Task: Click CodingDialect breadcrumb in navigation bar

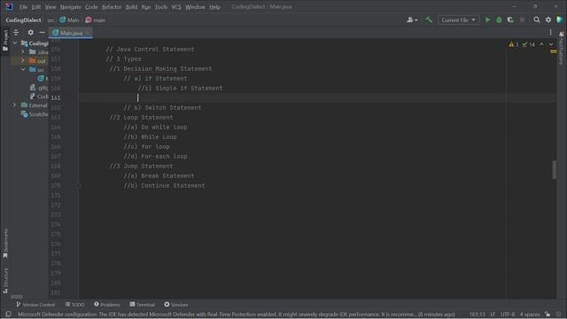Action: point(23,20)
